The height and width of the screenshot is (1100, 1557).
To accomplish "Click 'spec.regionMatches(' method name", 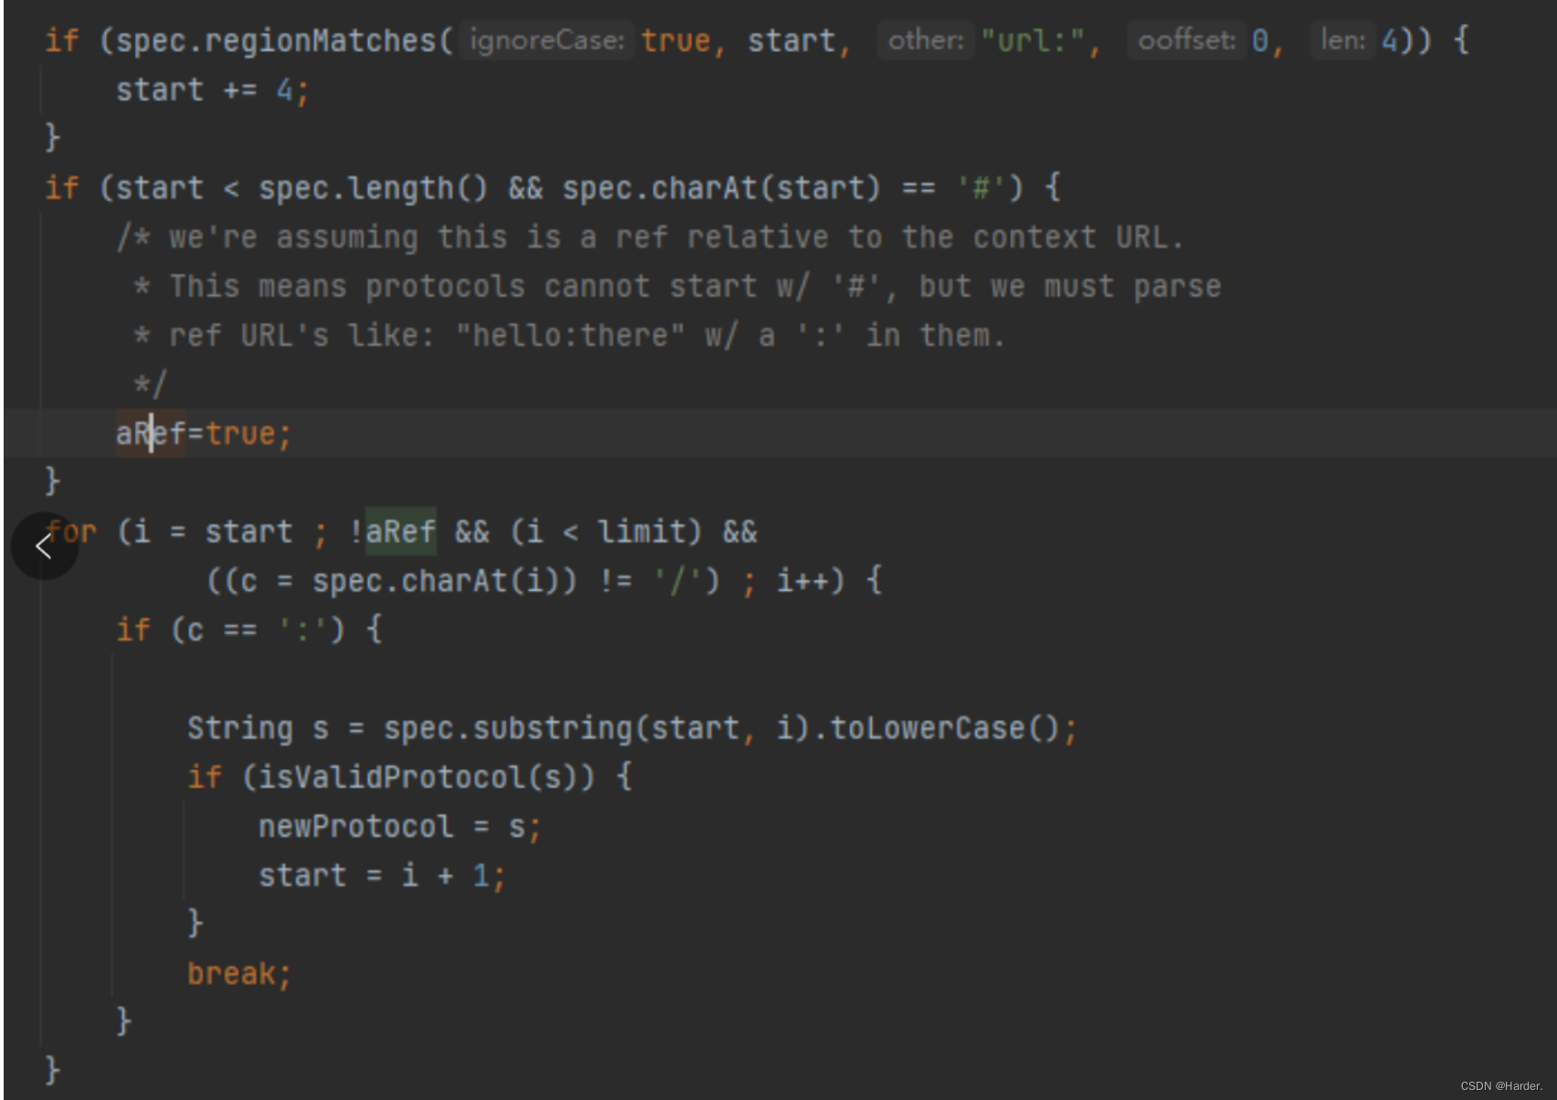I will click(x=284, y=41).
